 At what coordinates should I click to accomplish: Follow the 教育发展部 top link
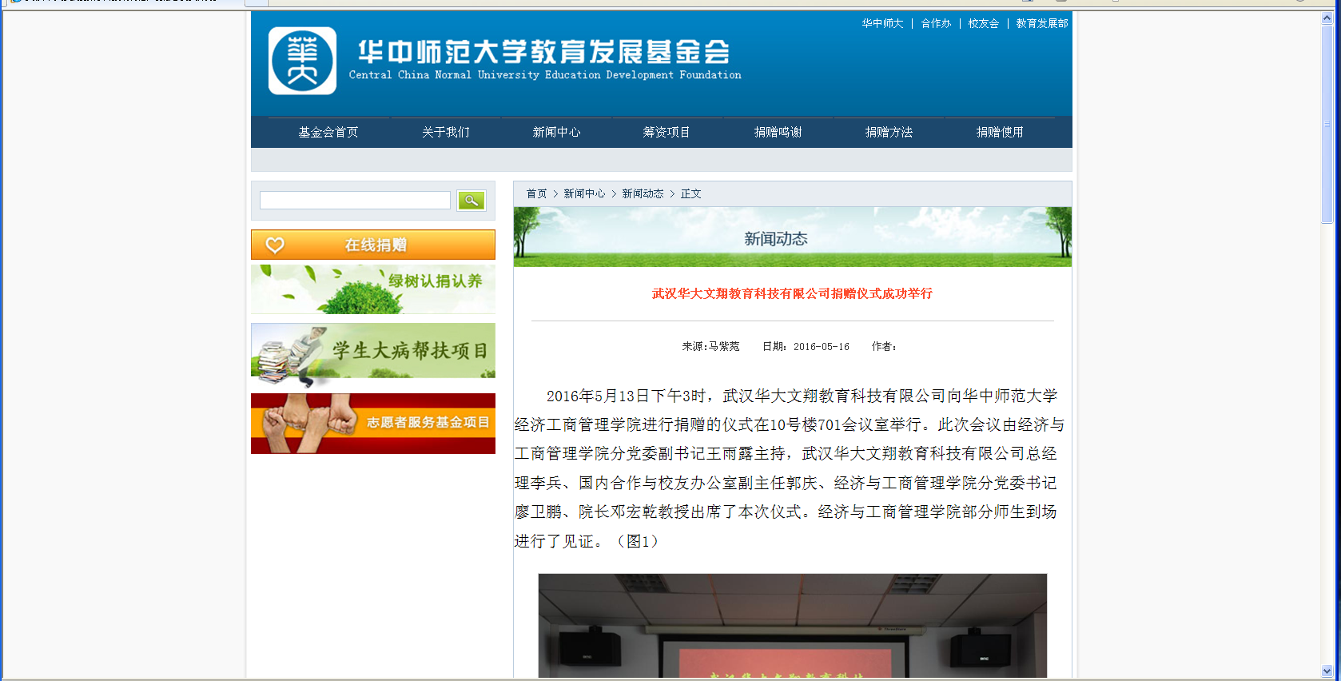click(1042, 24)
